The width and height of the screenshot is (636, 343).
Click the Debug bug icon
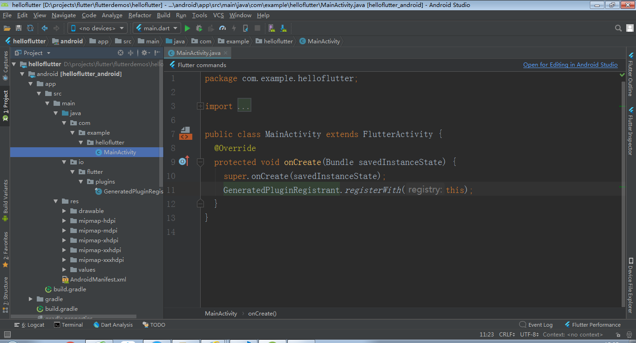pyautogui.click(x=199, y=28)
